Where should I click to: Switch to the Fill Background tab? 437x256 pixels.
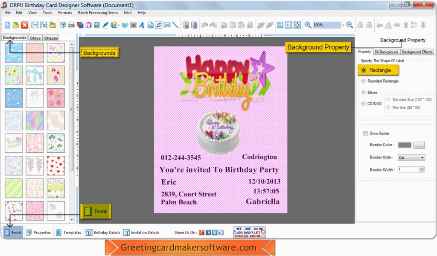386,52
